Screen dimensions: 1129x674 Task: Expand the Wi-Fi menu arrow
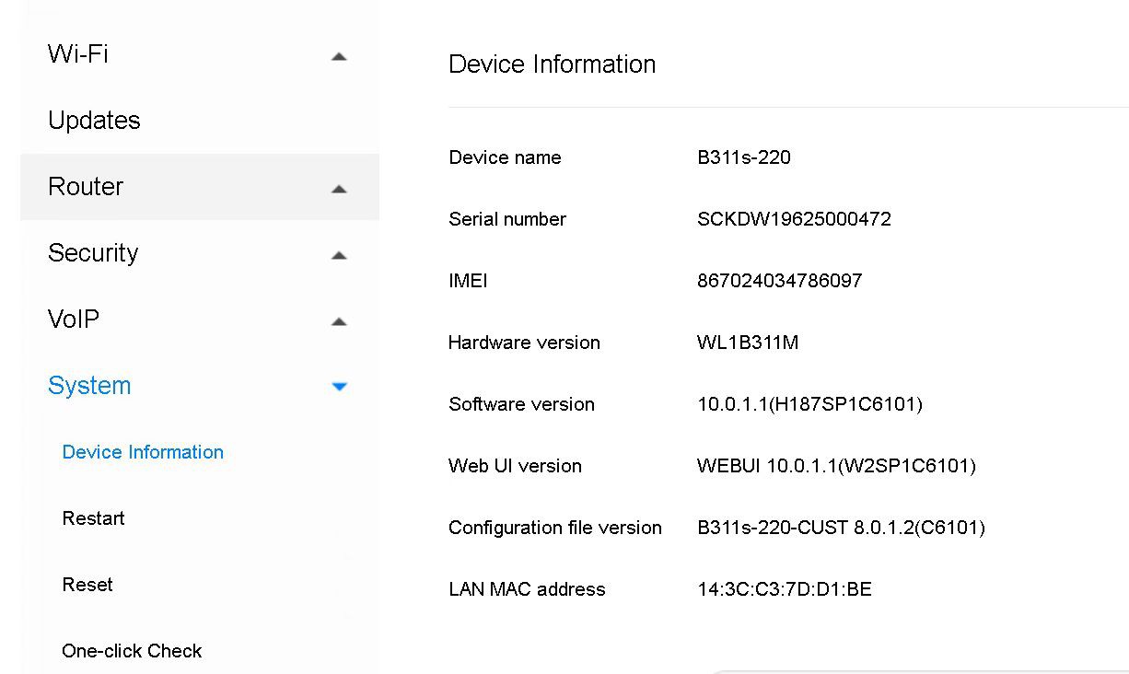tap(339, 56)
